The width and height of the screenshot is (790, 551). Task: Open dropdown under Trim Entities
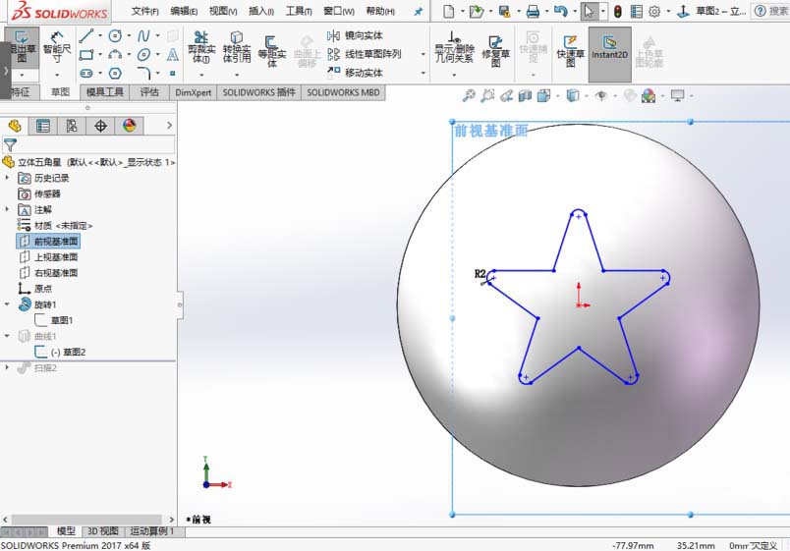pos(201,75)
